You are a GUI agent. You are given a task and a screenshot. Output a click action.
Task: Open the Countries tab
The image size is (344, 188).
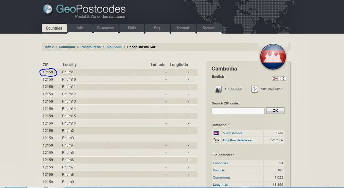[x=54, y=28]
